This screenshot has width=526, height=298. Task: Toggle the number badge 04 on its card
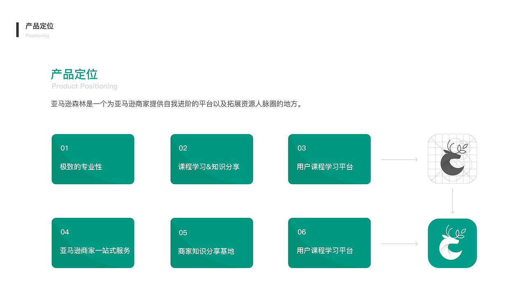tap(65, 232)
